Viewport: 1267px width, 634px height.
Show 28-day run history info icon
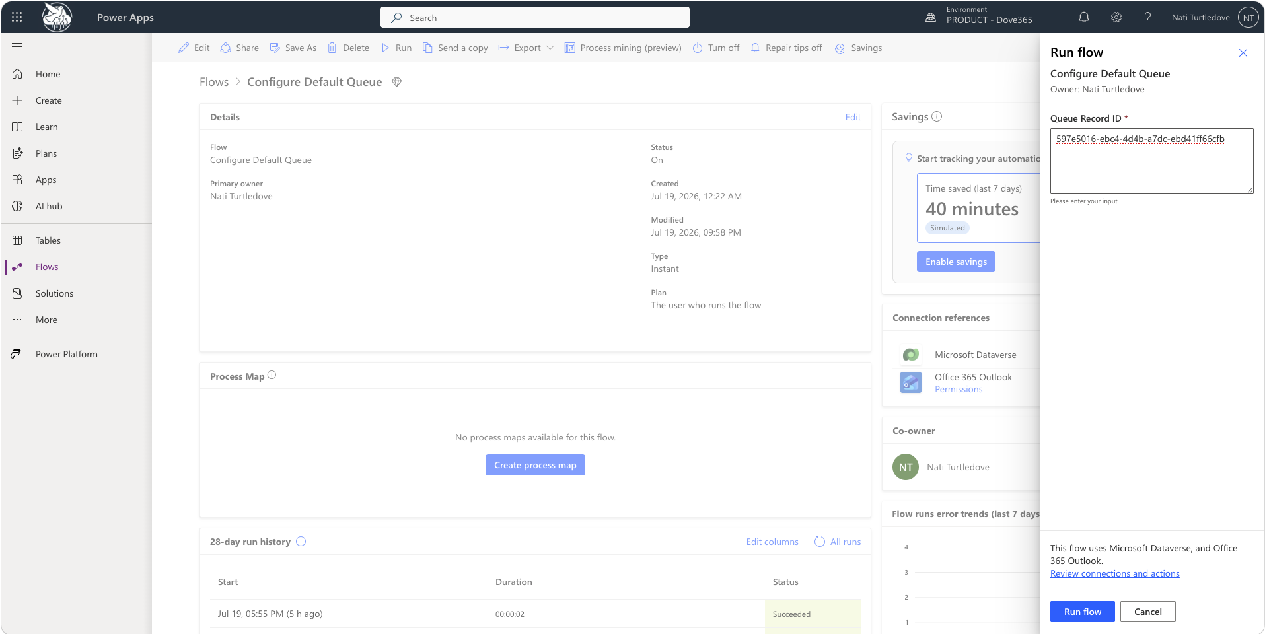coord(301,542)
